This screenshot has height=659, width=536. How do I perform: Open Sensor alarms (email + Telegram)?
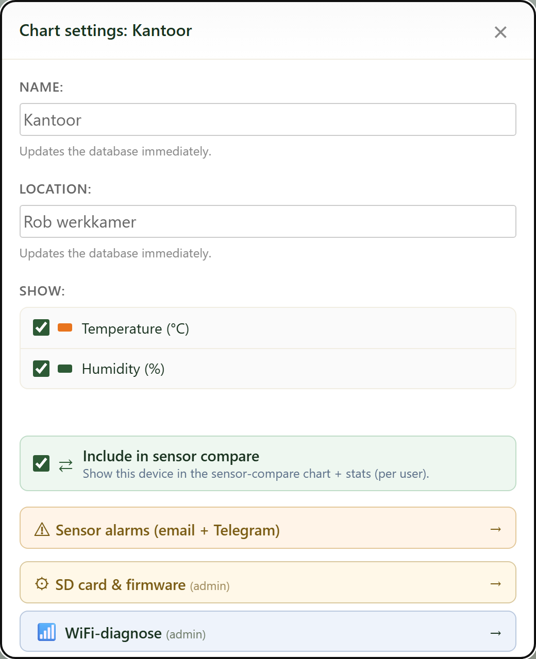(268, 528)
